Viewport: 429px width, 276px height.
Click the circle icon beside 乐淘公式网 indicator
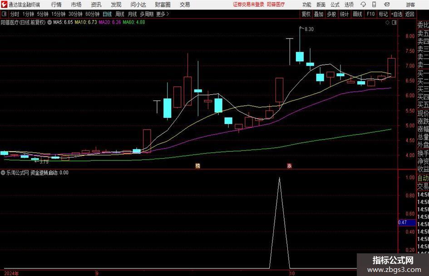click(x=3, y=173)
